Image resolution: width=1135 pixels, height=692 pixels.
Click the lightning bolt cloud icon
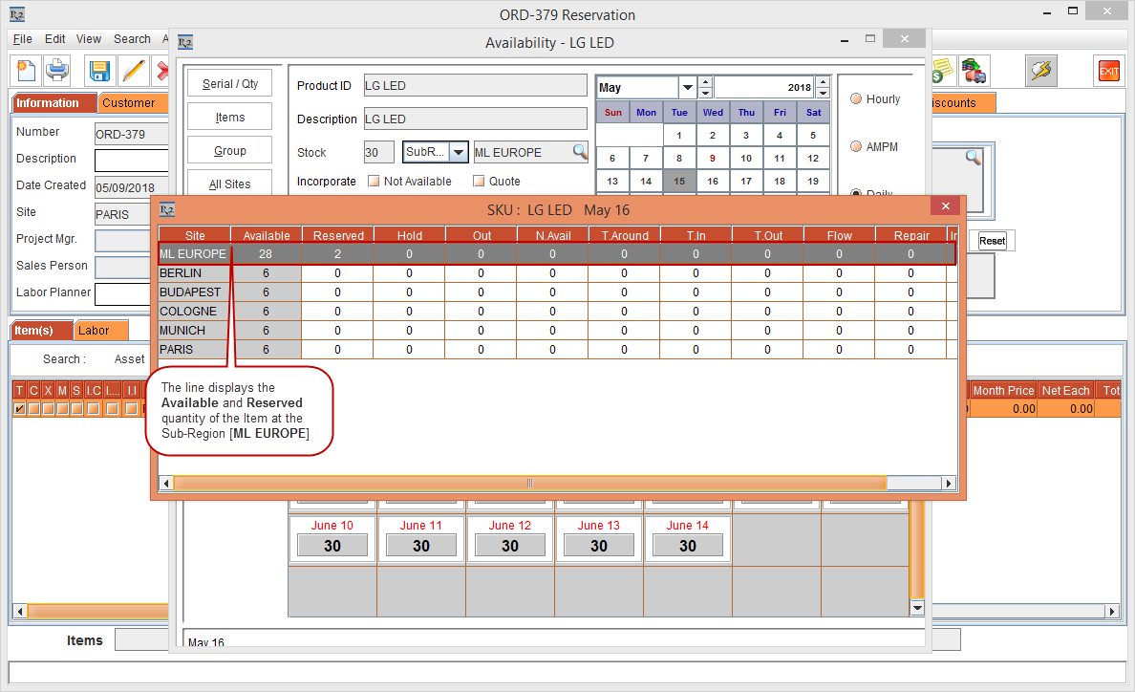pyautogui.click(x=1040, y=70)
